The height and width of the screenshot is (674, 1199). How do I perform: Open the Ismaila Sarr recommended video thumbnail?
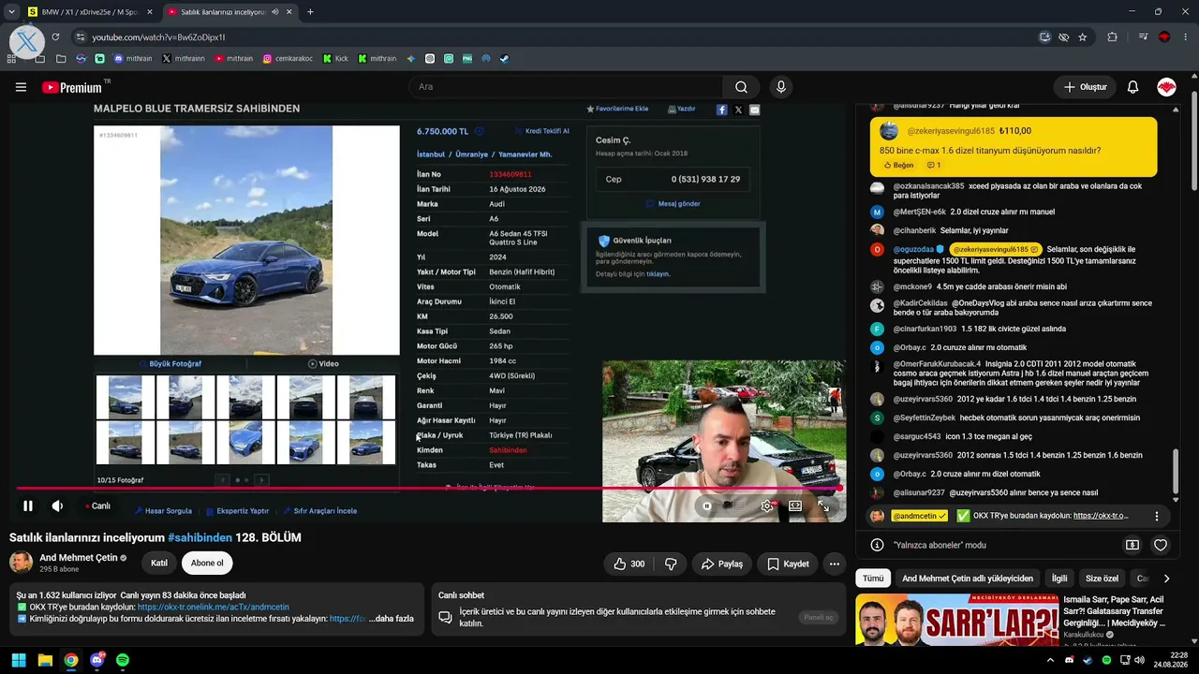(x=957, y=620)
